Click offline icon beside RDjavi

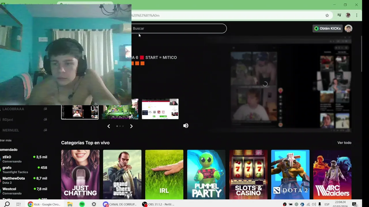pyautogui.click(x=45, y=120)
